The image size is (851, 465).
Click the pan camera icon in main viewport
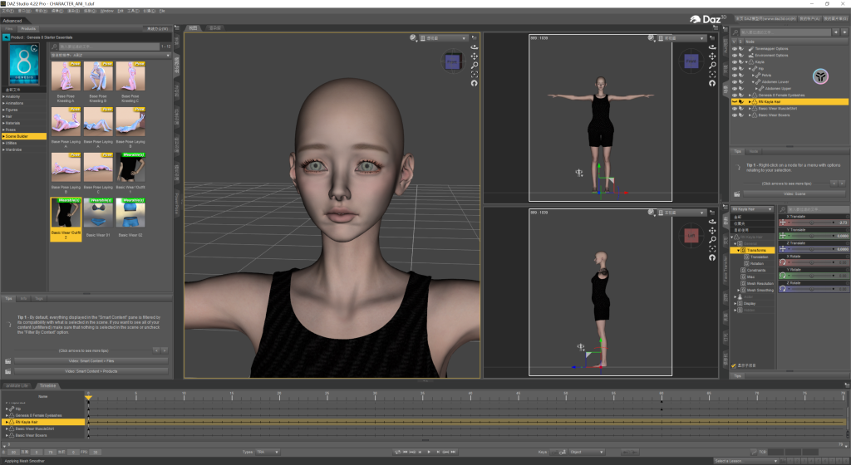pyautogui.click(x=475, y=56)
